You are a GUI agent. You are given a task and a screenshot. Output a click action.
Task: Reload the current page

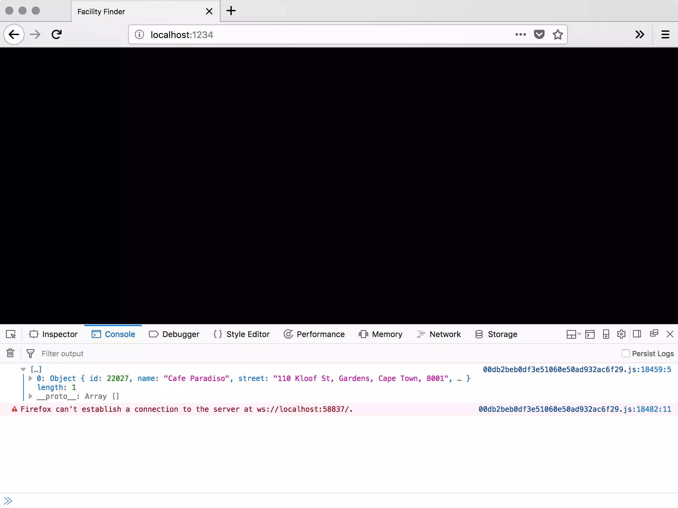[57, 34]
